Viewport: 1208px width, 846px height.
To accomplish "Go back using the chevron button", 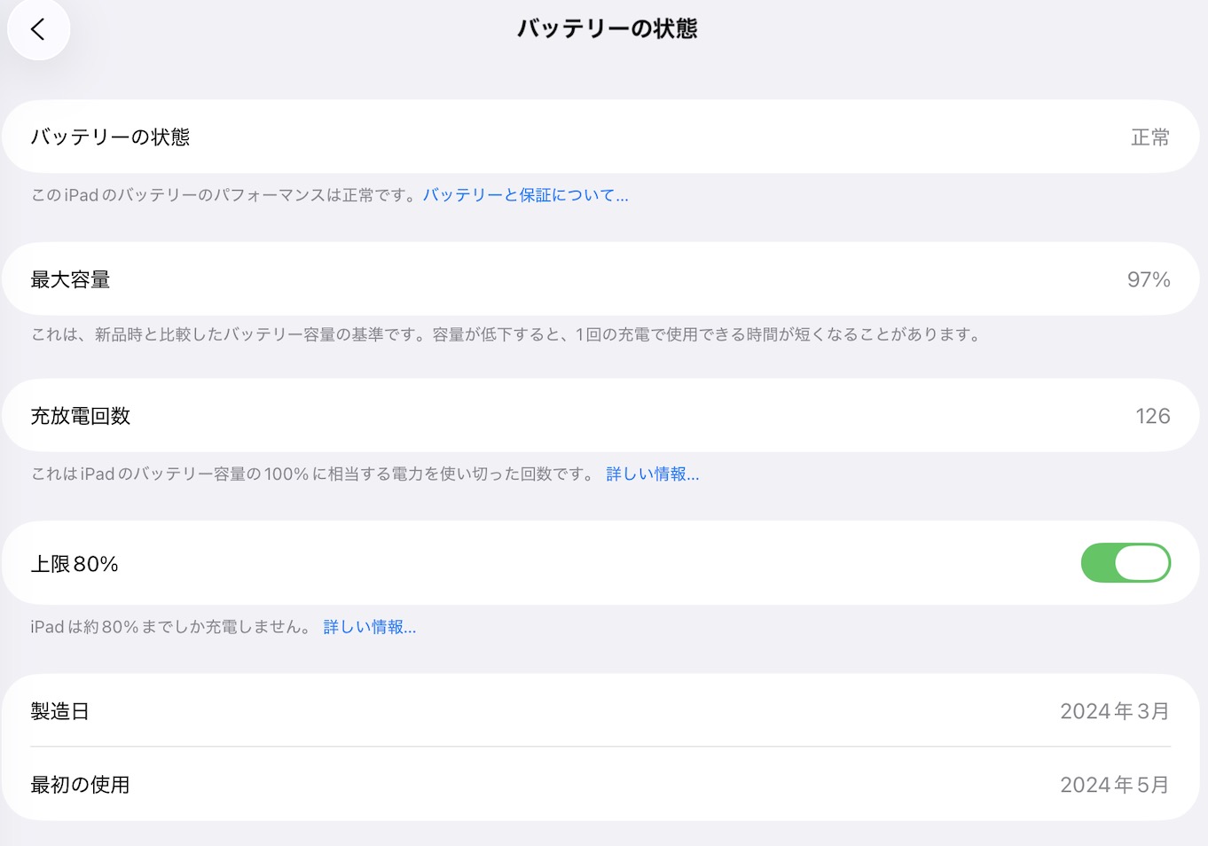I will (x=38, y=29).
